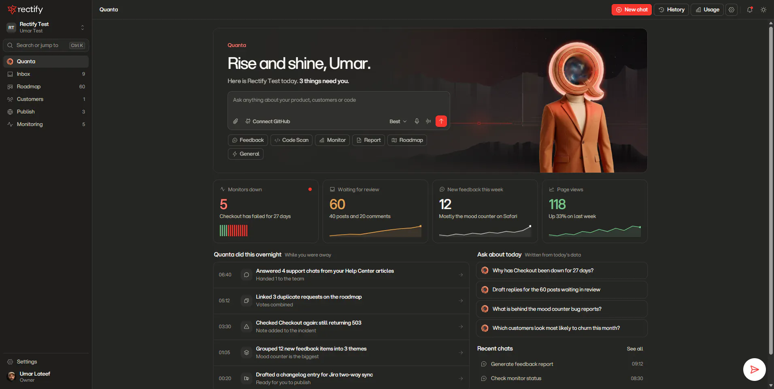Click the RT workspace avatar
Image resolution: width=774 pixels, height=389 pixels.
11,28
